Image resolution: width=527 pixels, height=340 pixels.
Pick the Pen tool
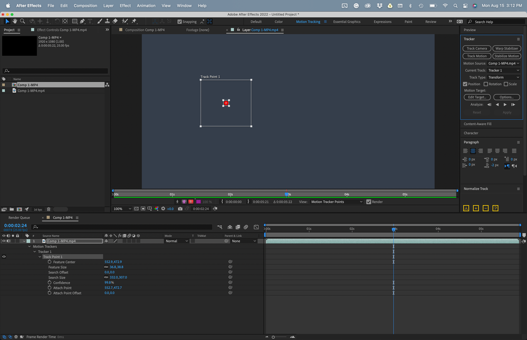83,22
